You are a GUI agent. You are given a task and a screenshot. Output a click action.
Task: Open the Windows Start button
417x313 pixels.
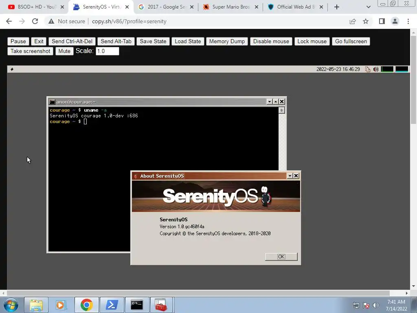tap(11, 305)
